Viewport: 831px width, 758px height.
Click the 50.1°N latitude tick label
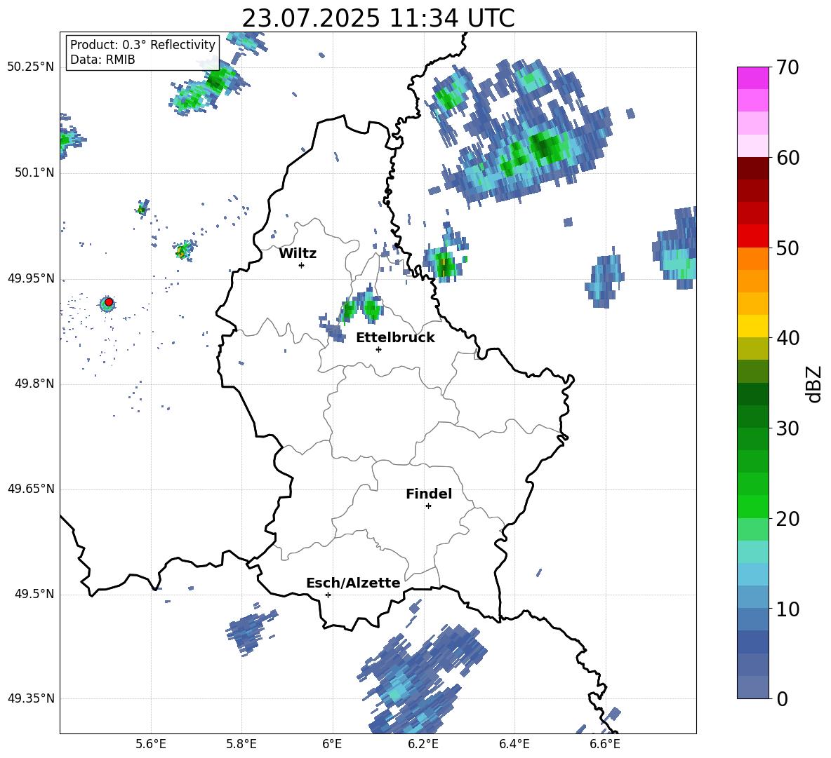tap(34, 172)
